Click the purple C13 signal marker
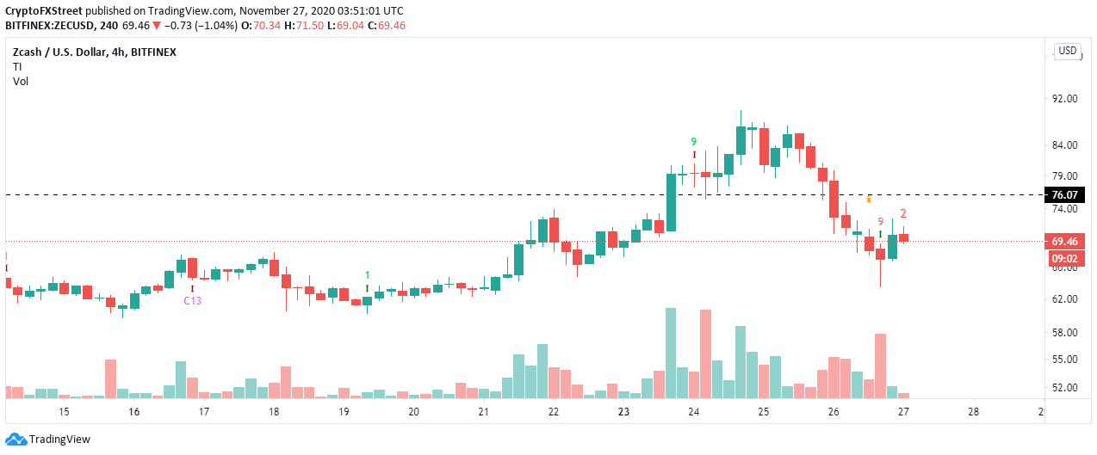1097x455 pixels. tap(192, 301)
